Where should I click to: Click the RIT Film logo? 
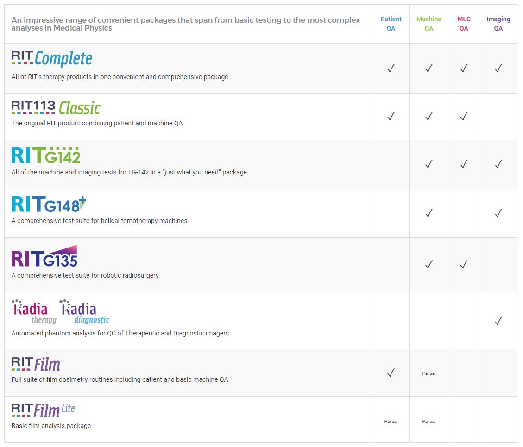click(x=36, y=364)
